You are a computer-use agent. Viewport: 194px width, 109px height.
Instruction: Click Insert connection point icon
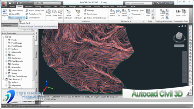click(x=178, y=13)
